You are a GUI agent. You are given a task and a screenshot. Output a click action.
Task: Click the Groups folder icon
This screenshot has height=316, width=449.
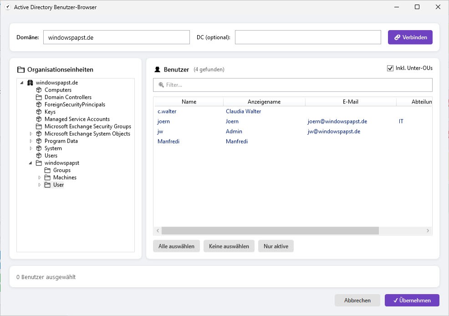[48, 170]
